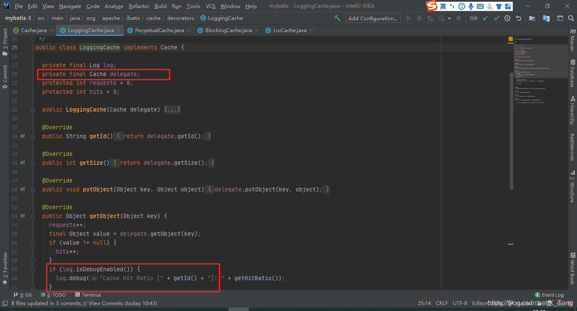Toggle the Database tool window
This screenshot has height=311, width=577.
click(573, 74)
